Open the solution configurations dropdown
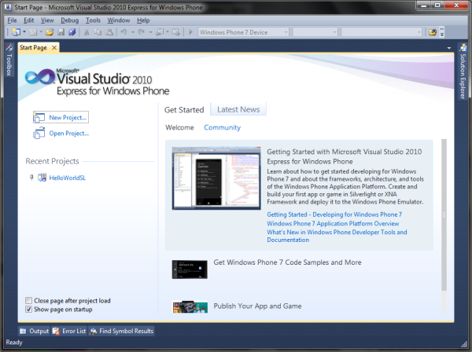The height and width of the screenshot is (352, 472). 315,32
